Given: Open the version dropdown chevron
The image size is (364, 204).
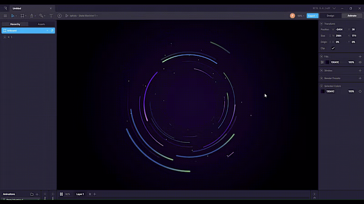Looking at the screenshot, I should [x=334, y=8].
